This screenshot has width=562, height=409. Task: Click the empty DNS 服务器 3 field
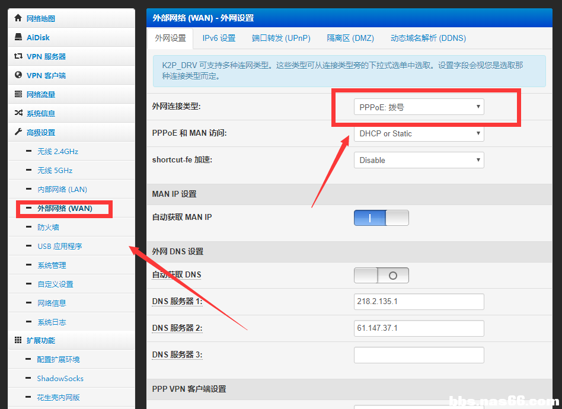(419, 354)
